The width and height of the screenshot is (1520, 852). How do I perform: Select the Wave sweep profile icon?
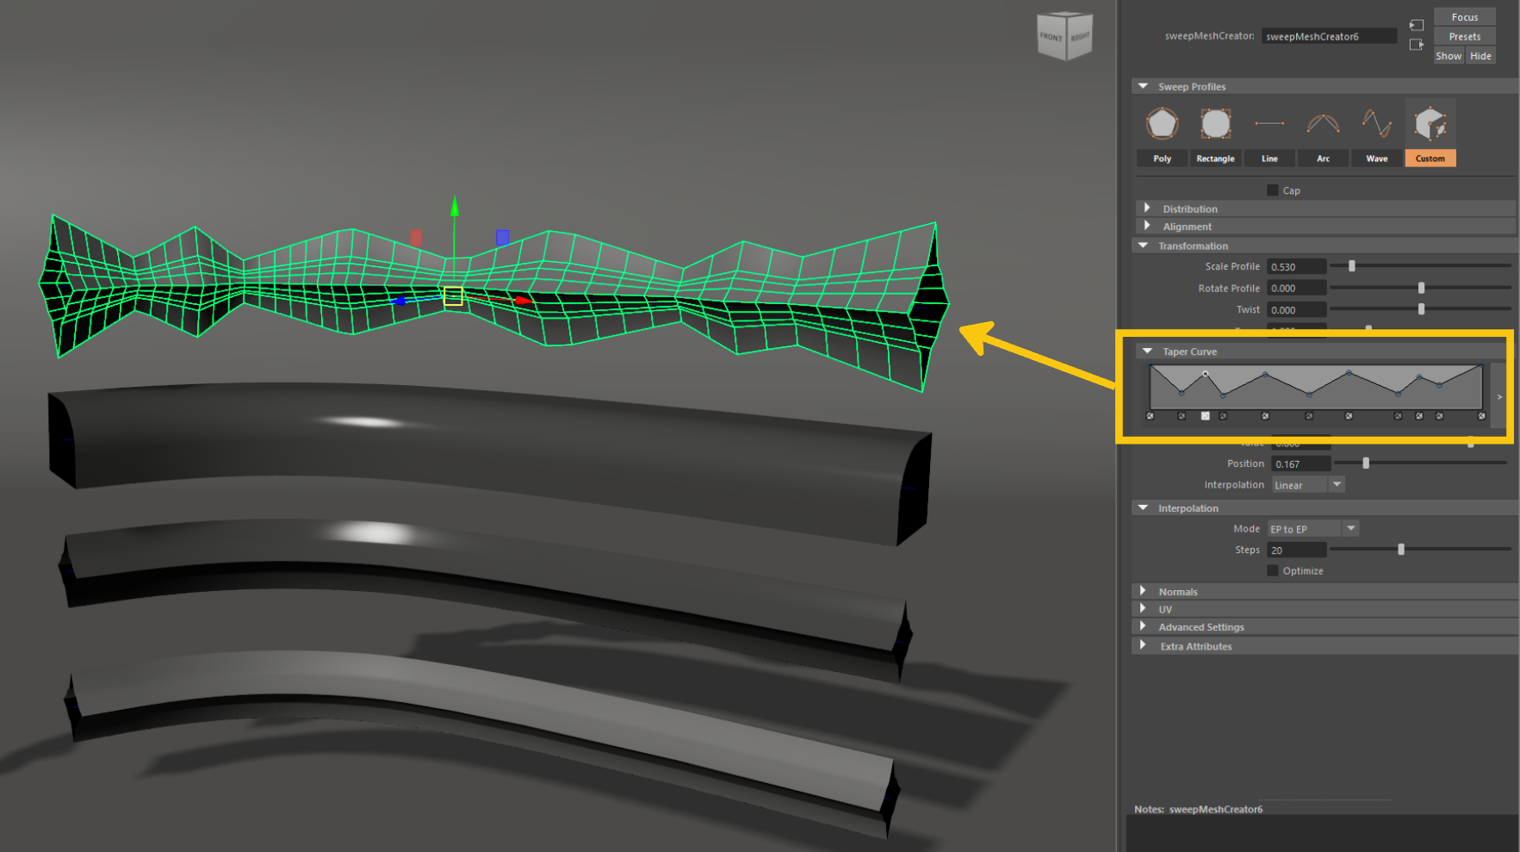point(1376,125)
